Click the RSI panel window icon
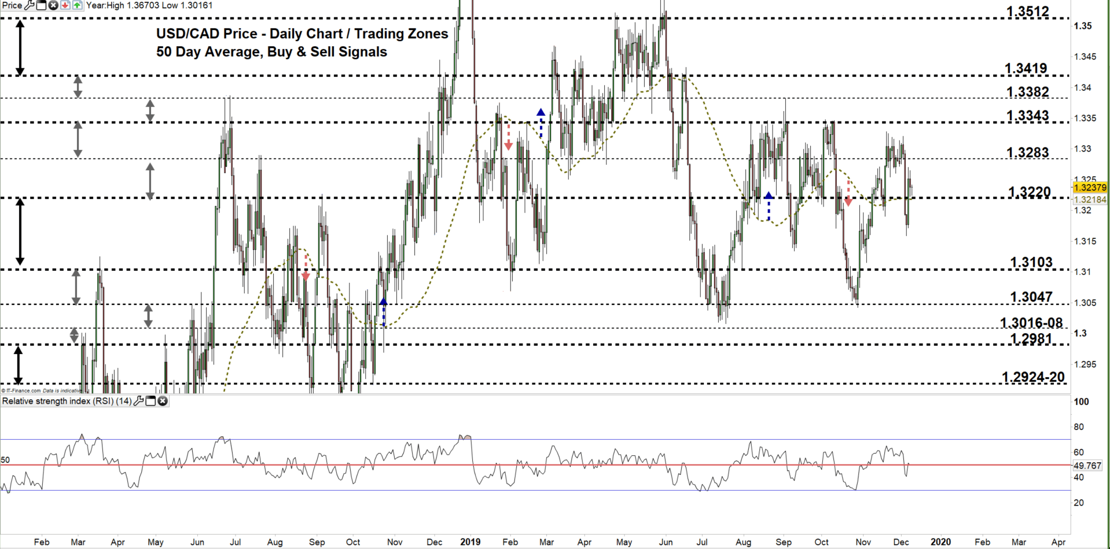 click(x=150, y=401)
